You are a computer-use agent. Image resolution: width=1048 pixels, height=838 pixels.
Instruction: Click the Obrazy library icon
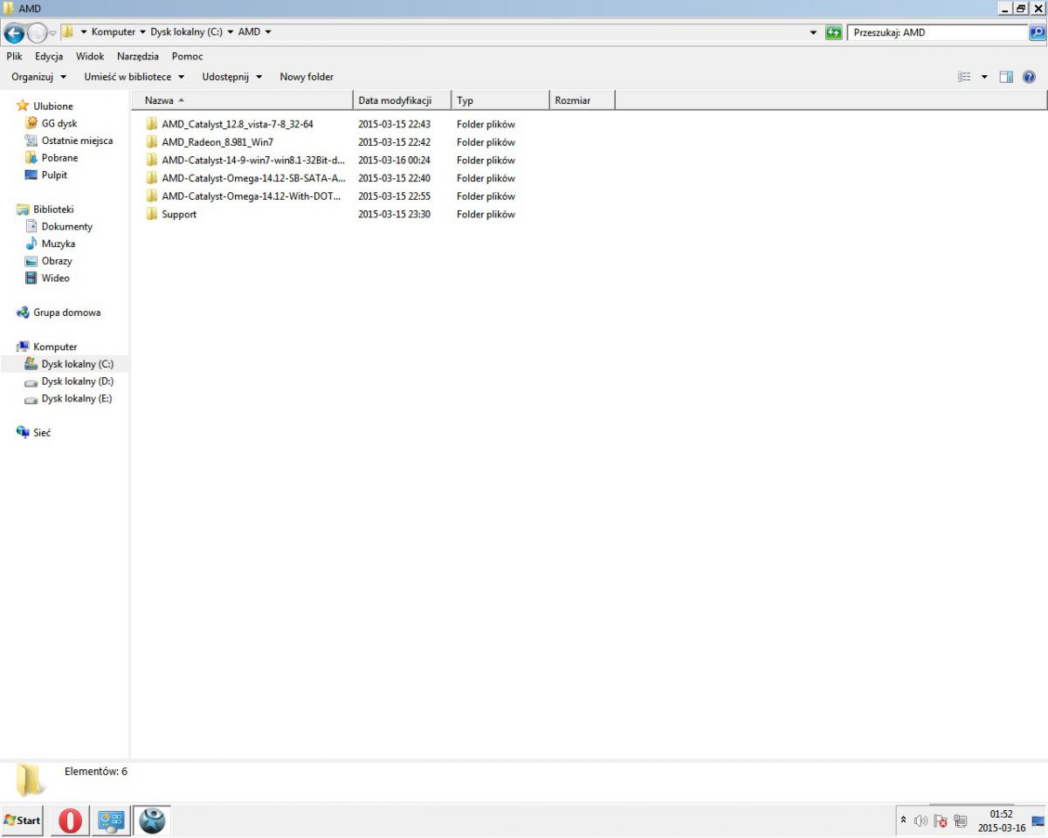coord(31,261)
